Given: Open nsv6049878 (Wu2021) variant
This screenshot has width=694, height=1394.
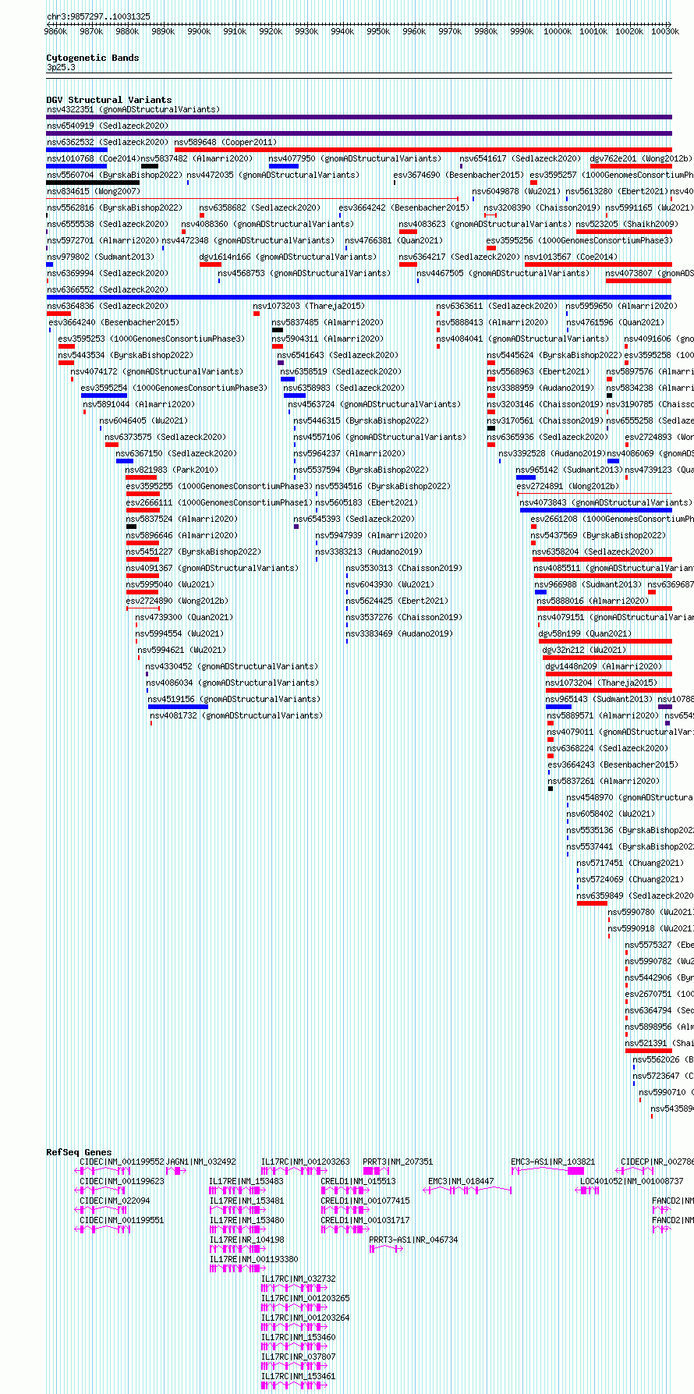Looking at the screenshot, I should (x=516, y=191).
